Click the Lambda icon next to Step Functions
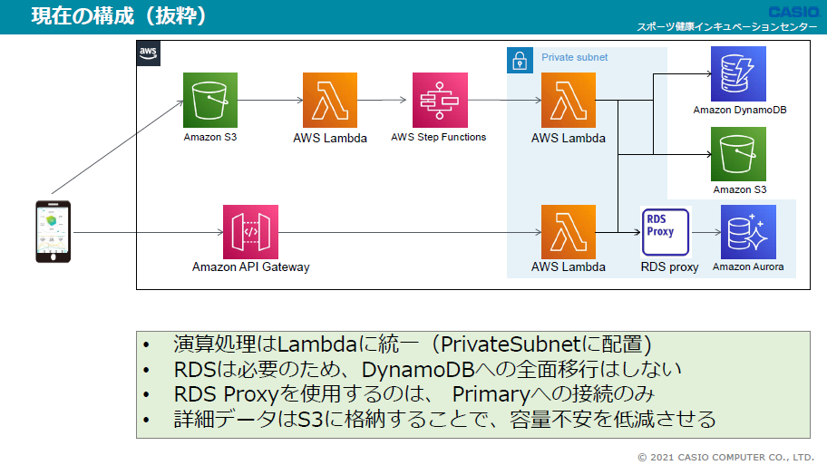827x465 pixels. coord(330,101)
